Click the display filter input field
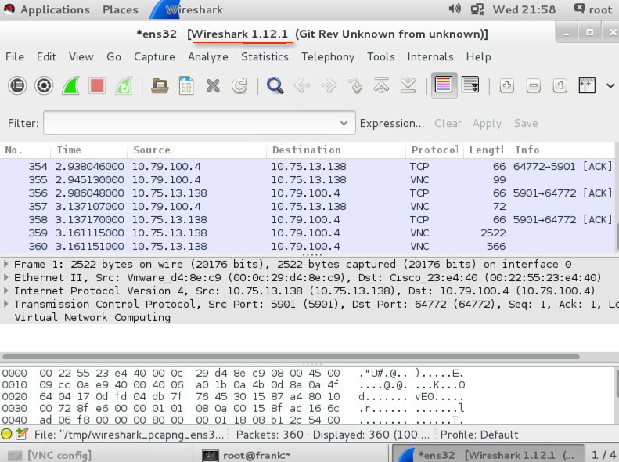 [189, 123]
